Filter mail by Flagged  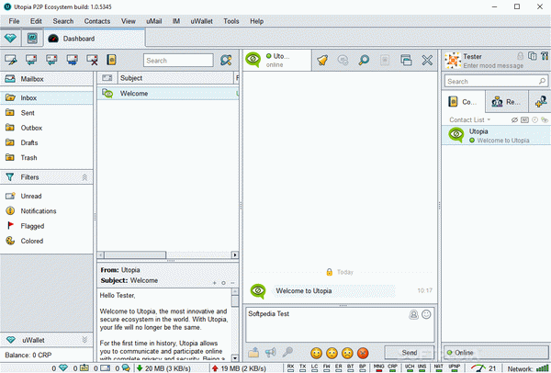(47, 226)
